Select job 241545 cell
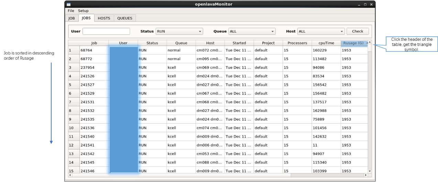The width and height of the screenshot is (438, 182). pyautogui.click(x=94, y=162)
